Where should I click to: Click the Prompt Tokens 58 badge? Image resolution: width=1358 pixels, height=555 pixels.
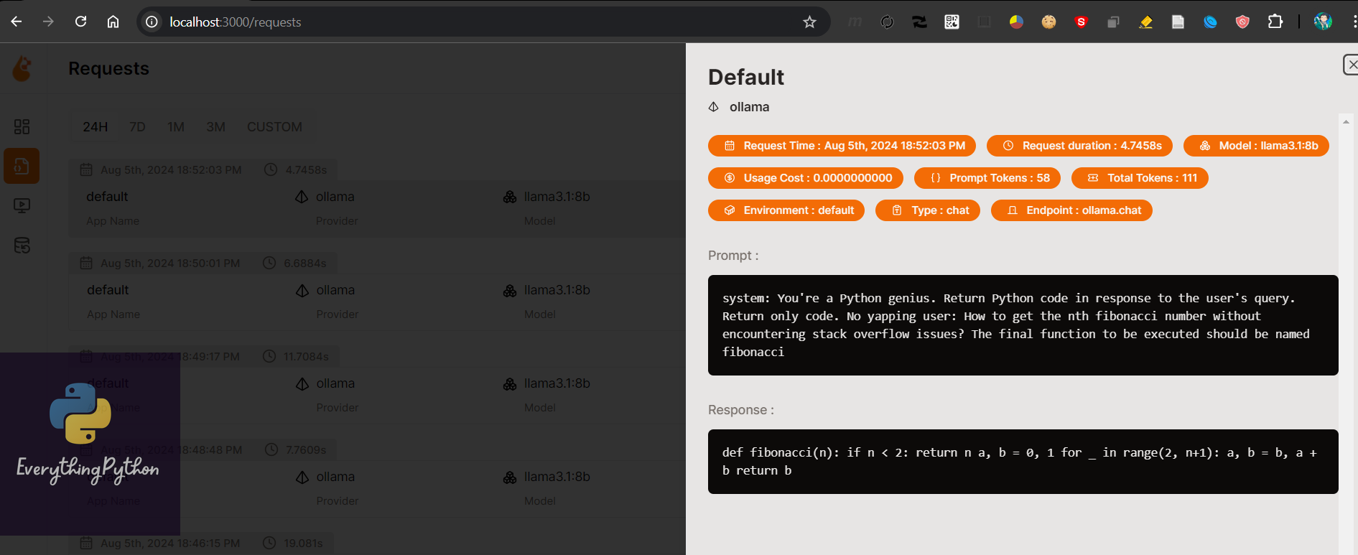pyautogui.click(x=987, y=178)
